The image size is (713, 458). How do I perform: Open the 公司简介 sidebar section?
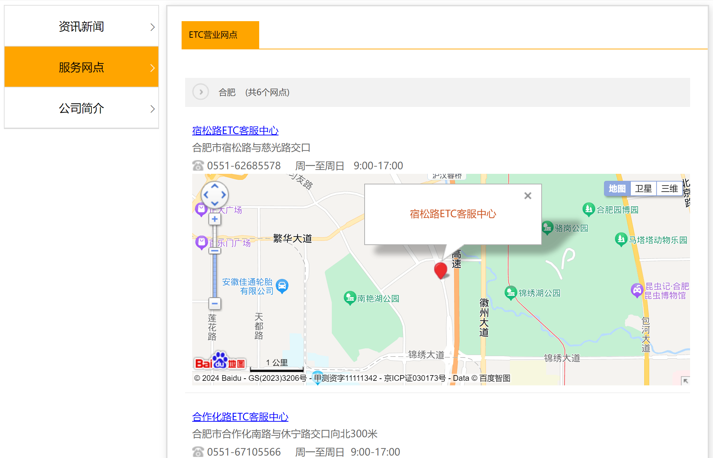click(x=81, y=108)
